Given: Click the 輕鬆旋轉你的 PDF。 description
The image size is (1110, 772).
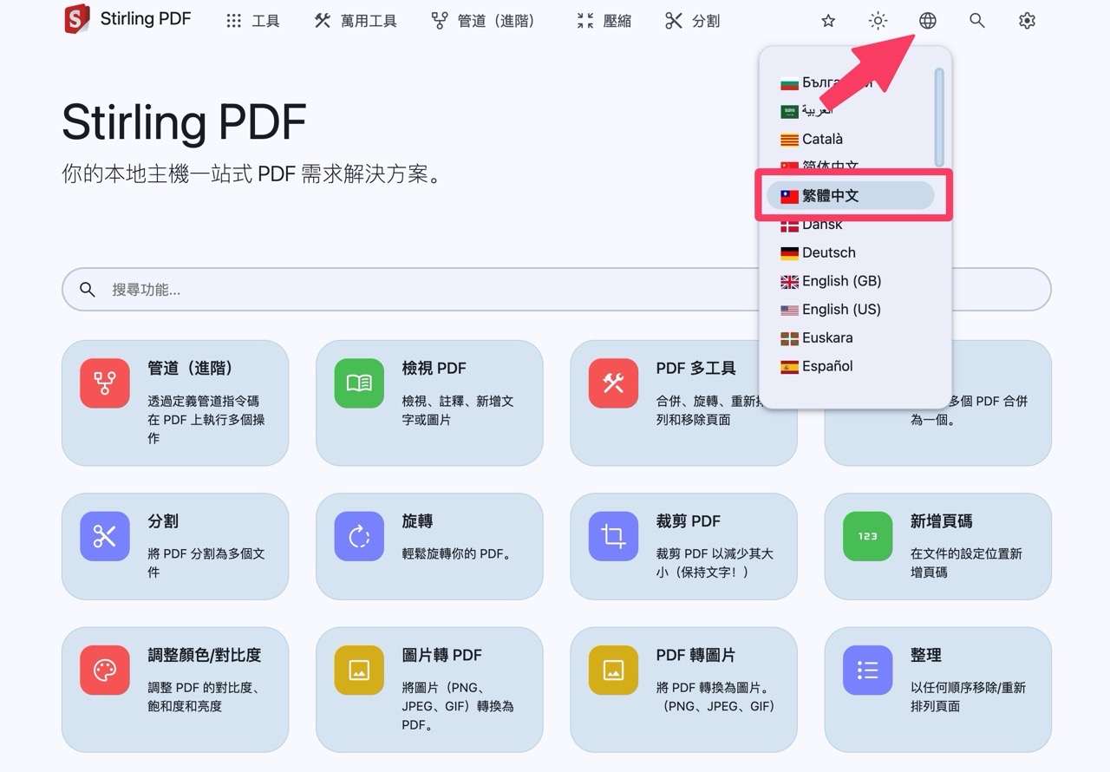Looking at the screenshot, I should 457,553.
